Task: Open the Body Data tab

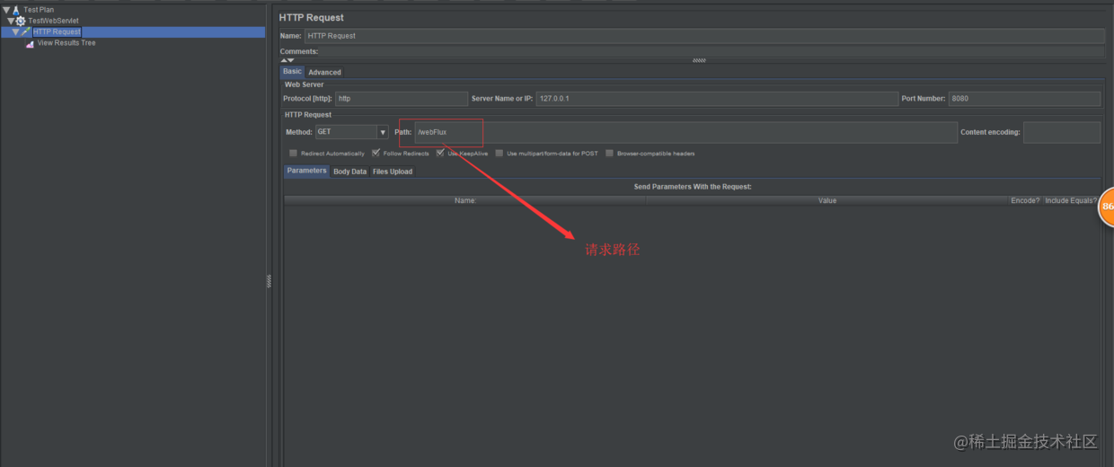Action: point(349,172)
